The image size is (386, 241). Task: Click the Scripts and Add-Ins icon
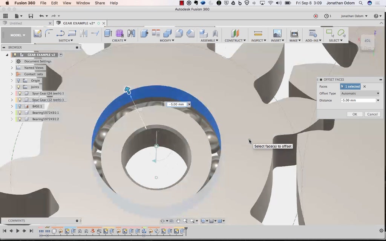(312, 34)
